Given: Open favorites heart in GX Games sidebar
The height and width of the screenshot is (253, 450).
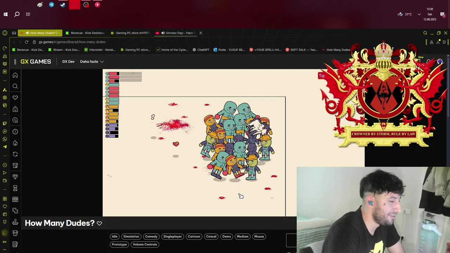Looking at the screenshot, I should point(15,98).
